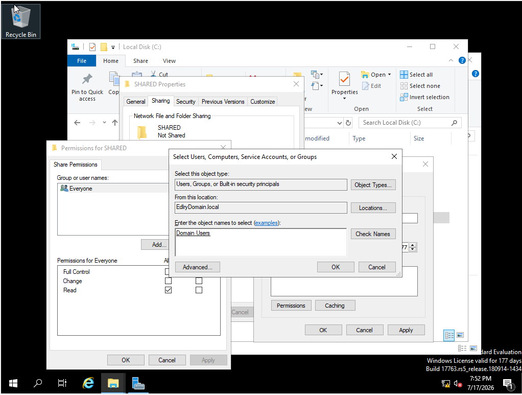The image size is (522, 395).
Task: Select the Recycle Bin desktop icon
Action: (x=20, y=21)
